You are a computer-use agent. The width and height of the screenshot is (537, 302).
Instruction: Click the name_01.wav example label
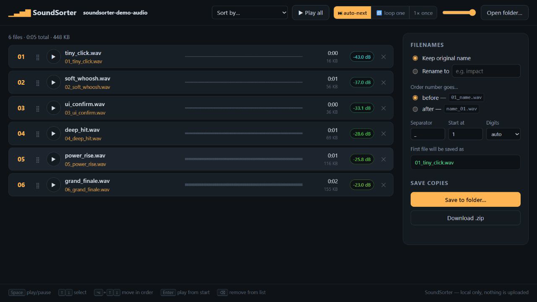[x=461, y=109]
